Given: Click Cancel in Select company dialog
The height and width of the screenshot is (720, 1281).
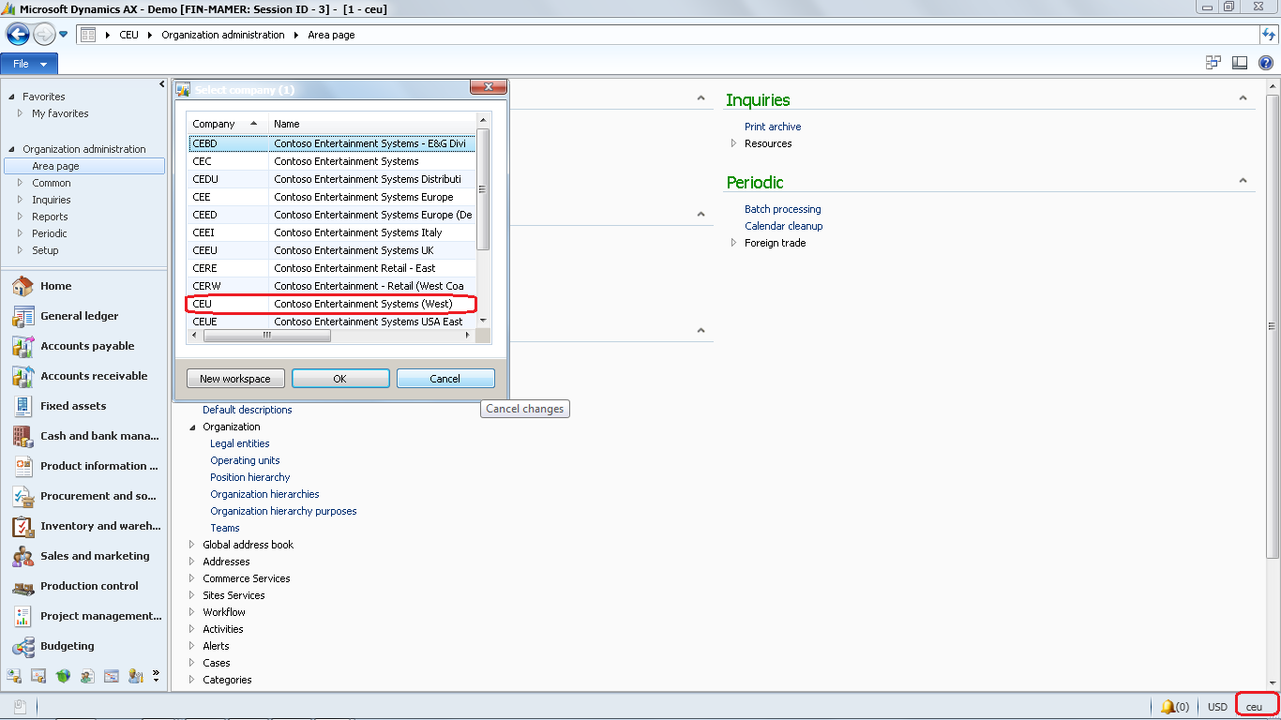Looking at the screenshot, I should [445, 379].
